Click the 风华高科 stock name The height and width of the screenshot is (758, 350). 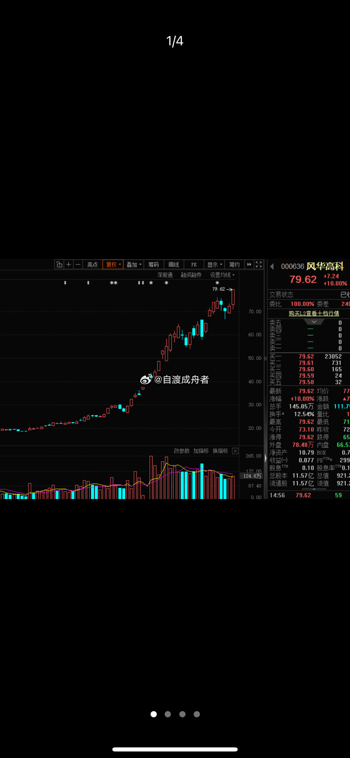point(325,266)
